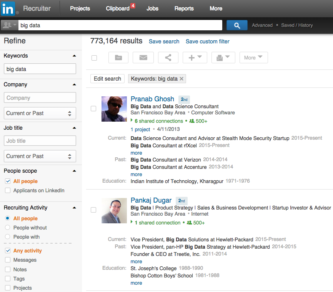Click the LinkedIn logo icon
This screenshot has height=292, width=333.
tap(8, 8)
